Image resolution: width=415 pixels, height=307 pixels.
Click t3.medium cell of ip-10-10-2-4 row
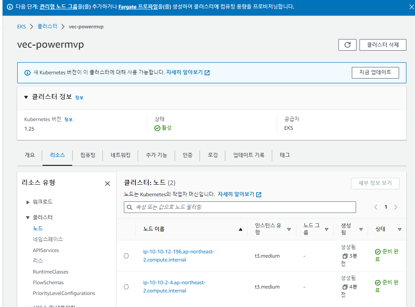[x=267, y=287]
